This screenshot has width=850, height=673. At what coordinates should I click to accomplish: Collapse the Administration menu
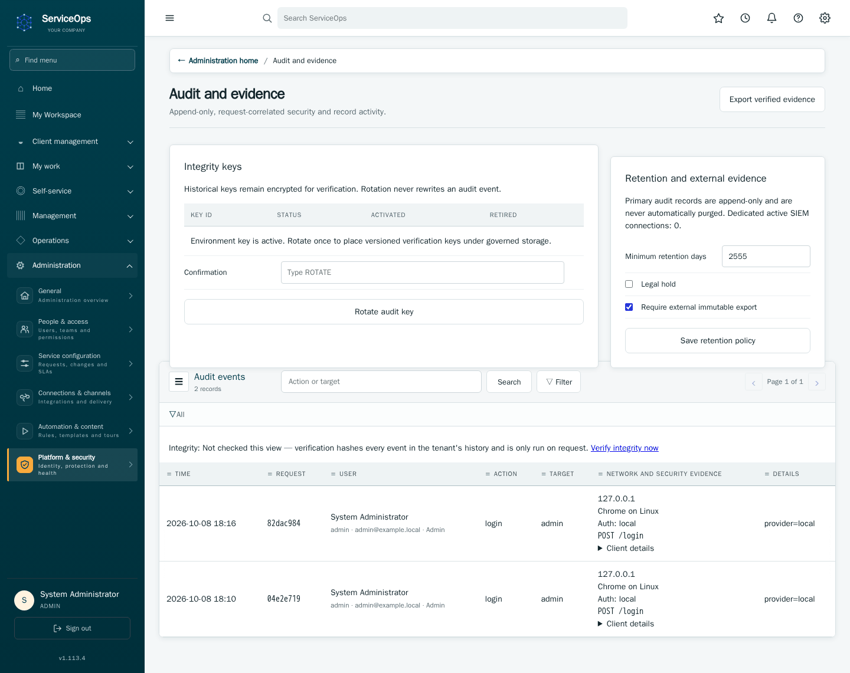[72, 265]
